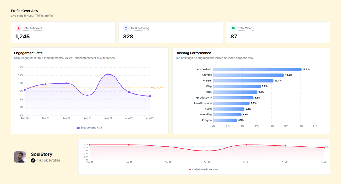341x184 pixels.
Task: Select the #viral bar
Action: (229, 109)
